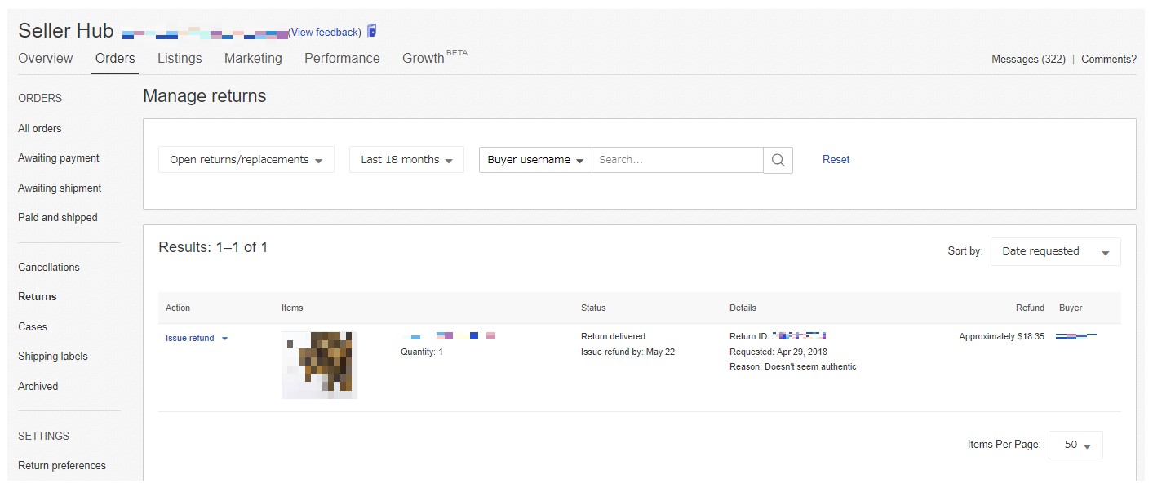
Task: Click the blurred buyer name link
Action: [1076, 336]
